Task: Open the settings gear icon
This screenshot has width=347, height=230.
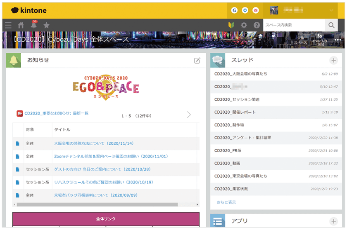Action: pos(244,25)
